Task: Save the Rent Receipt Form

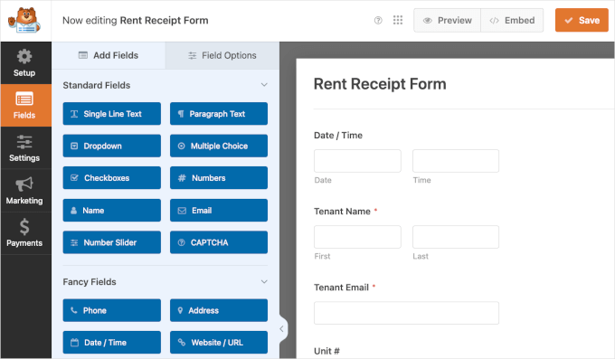Action: pyautogui.click(x=582, y=20)
